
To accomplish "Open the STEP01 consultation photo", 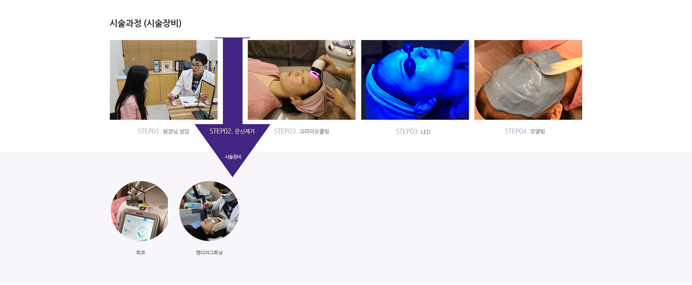I will click(x=164, y=80).
